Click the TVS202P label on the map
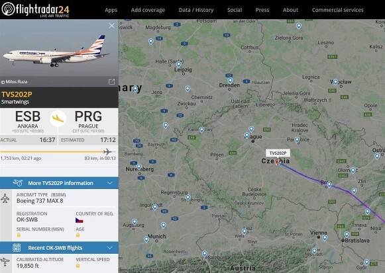Image resolution: width=385 pixels, height=273 pixels. (278, 153)
